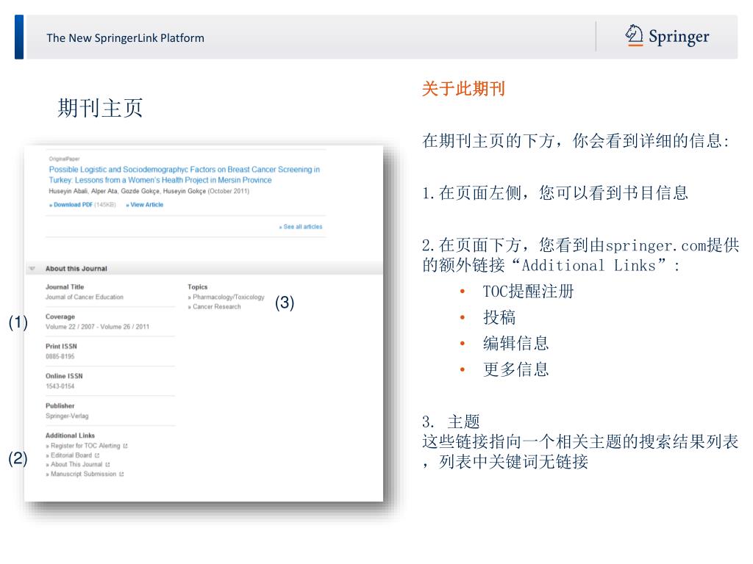Click the 关于此期刊 orange heading
This screenshot has width=753, height=564.
463,89
